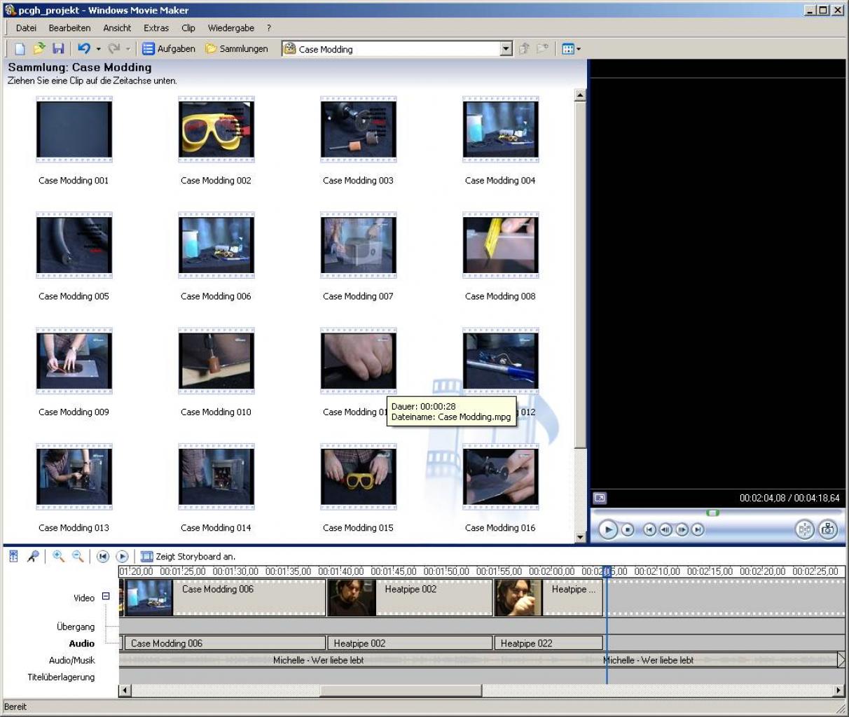Screen dimensions: 849x717
Task: Play the timeline
Action: click(x=122, y=557)
